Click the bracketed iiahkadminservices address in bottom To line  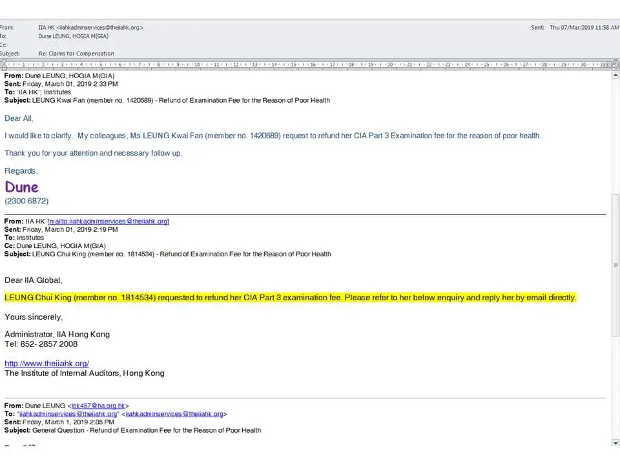[174, 414]
